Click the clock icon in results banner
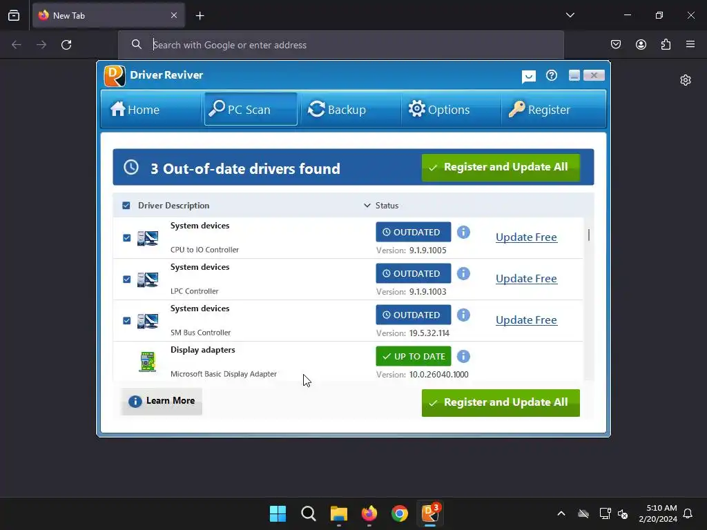Image resolution: width=707 pixels, height=530 pixels. 131,167
